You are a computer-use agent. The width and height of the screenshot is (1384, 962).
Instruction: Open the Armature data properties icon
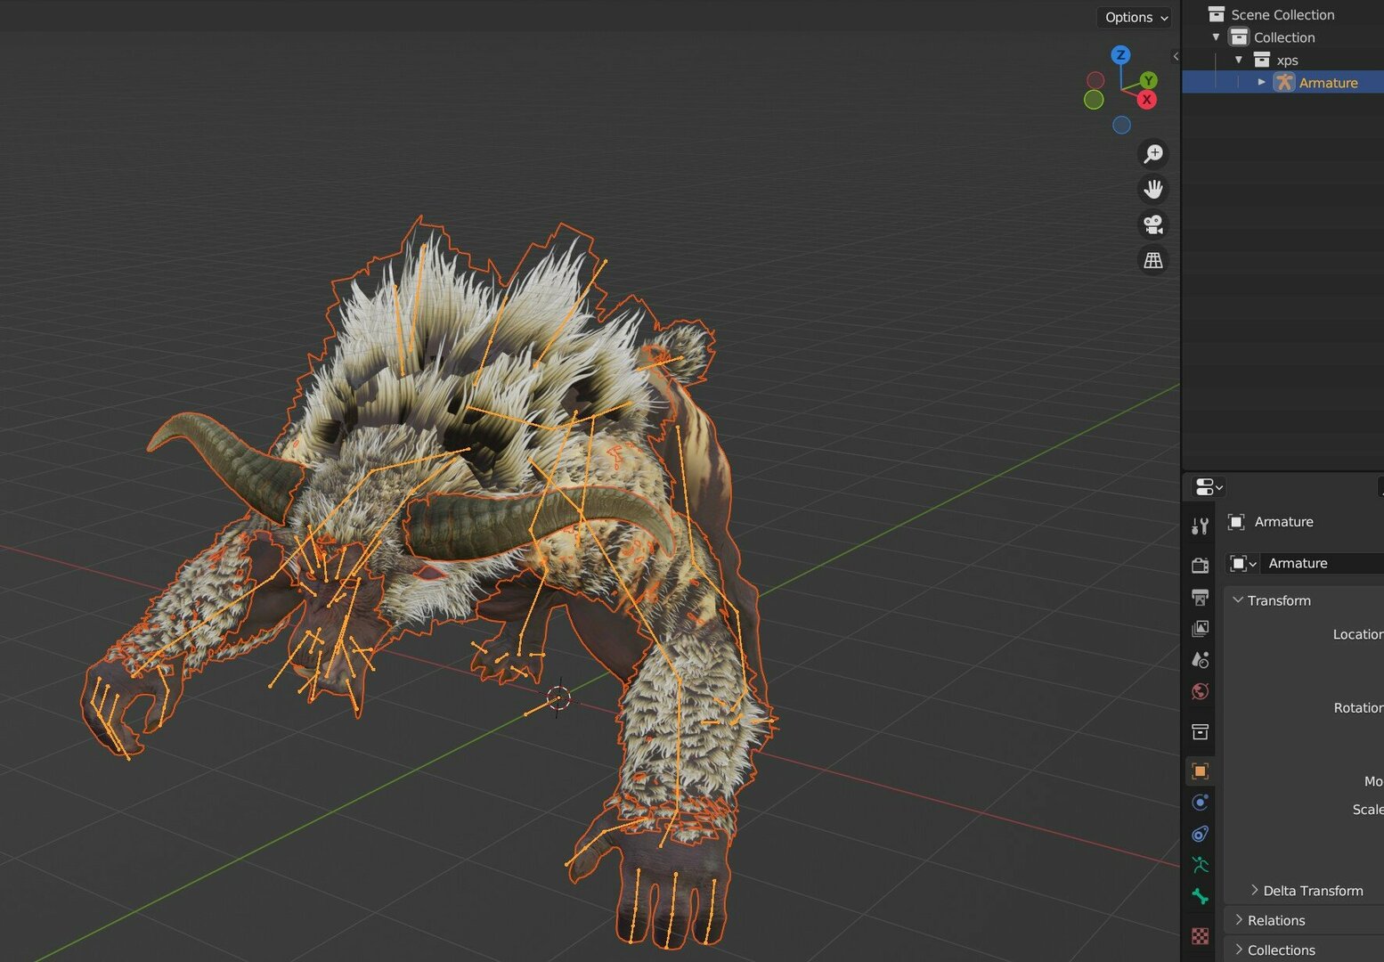[1200, 865]
